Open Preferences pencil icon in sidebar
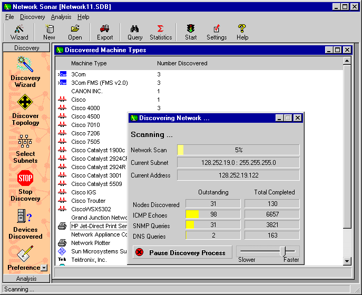 (25, 254)
